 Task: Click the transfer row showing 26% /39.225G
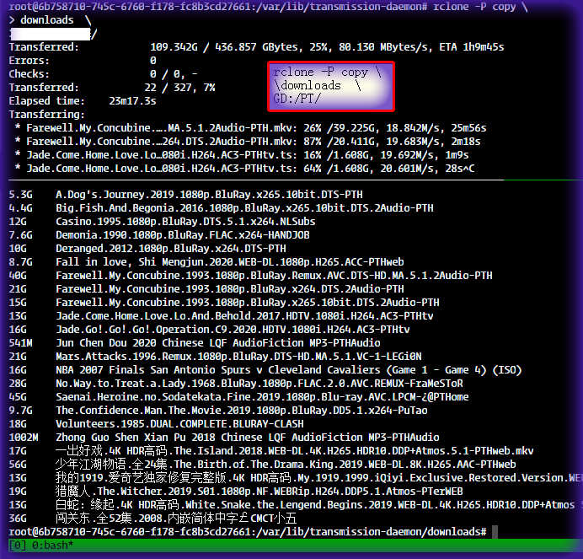[x=250, y=128]
